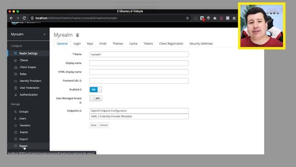Image resolution: width=296 pixels, height=167 pixels.
Task: Click the browser forward arrow
Action: (x=18, y=18)
